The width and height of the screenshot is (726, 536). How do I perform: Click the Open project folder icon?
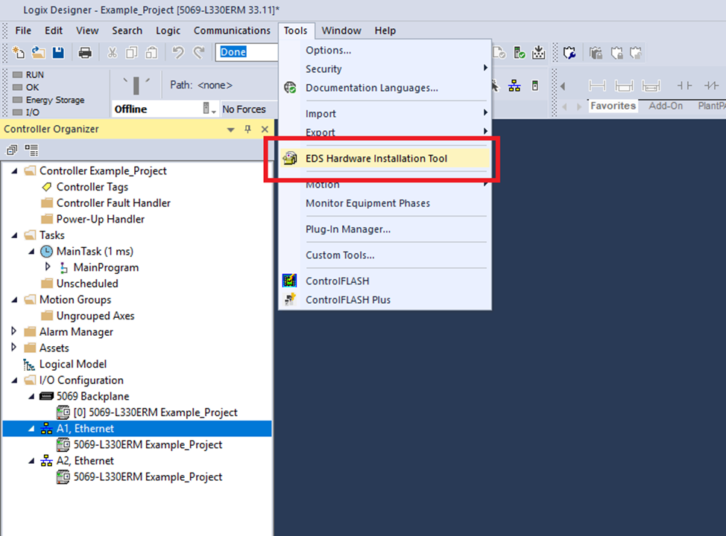[38, 53]
